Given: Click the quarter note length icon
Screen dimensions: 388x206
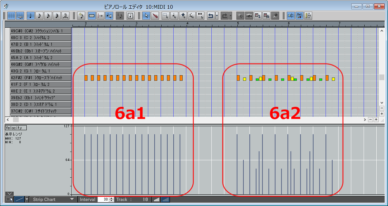Looking at the screenshot, I should [31, 16].
